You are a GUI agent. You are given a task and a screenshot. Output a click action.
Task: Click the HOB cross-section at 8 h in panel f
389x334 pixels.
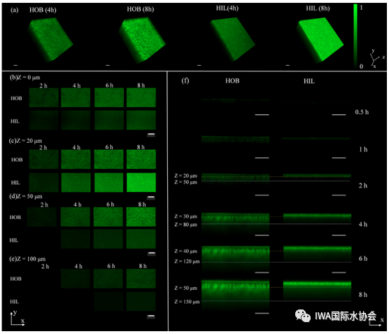(x=236, y=295)
